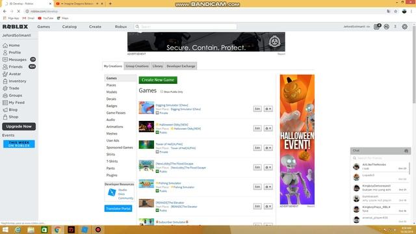Click the search magnifier icon
Screen dimensions: 416x234
click(137, 27)
